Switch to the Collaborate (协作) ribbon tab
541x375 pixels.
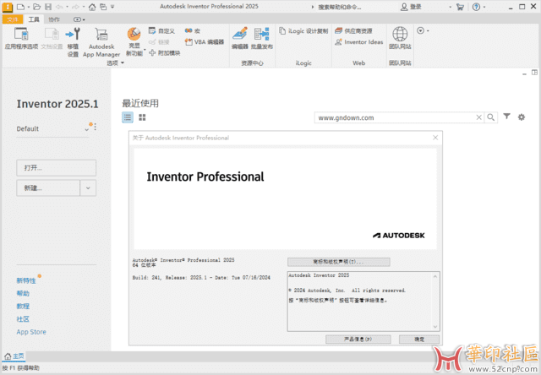[54, 19]
